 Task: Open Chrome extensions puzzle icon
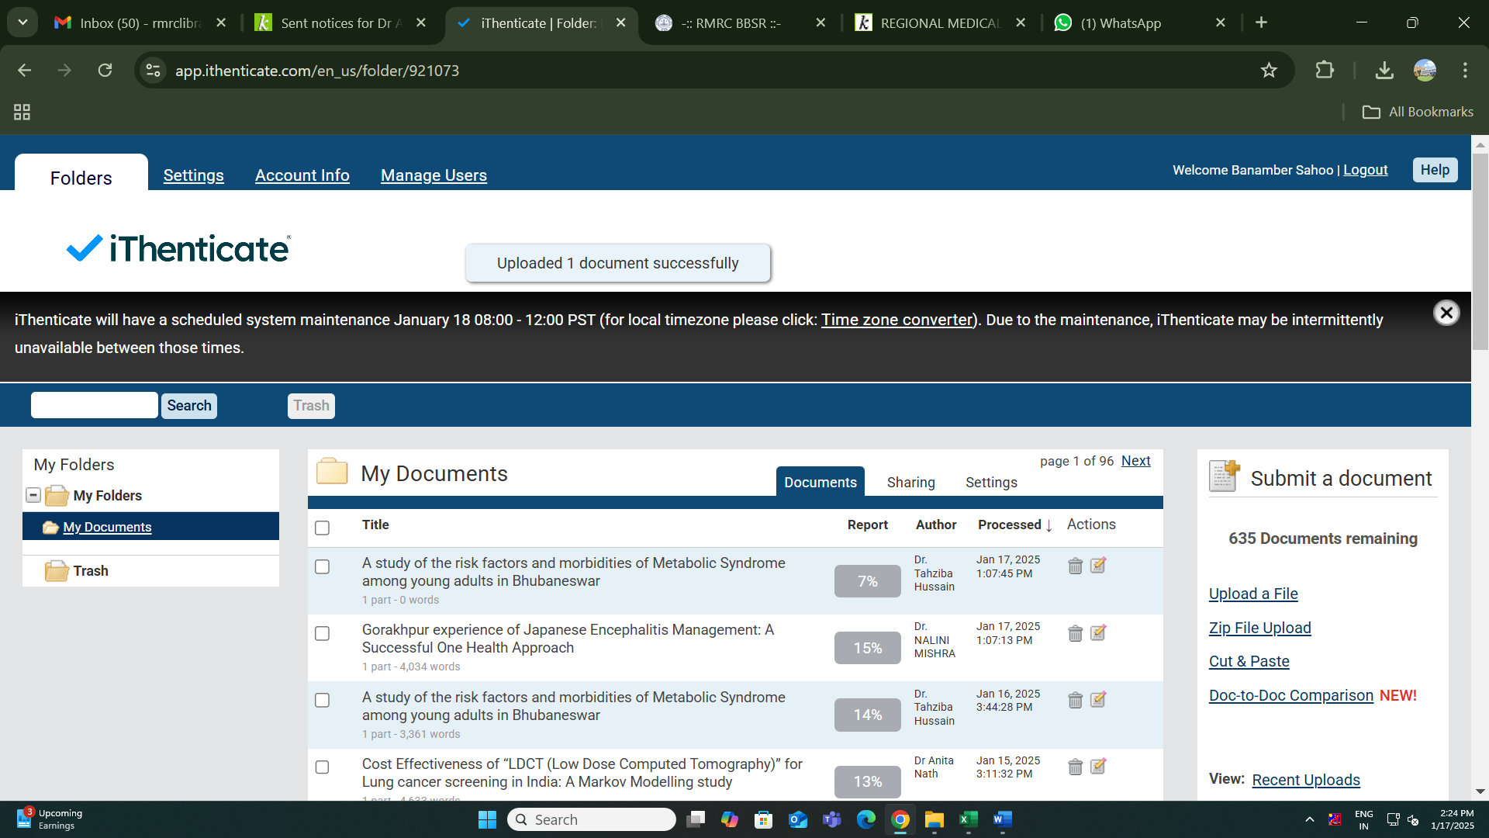click(x=1325, y=71)
